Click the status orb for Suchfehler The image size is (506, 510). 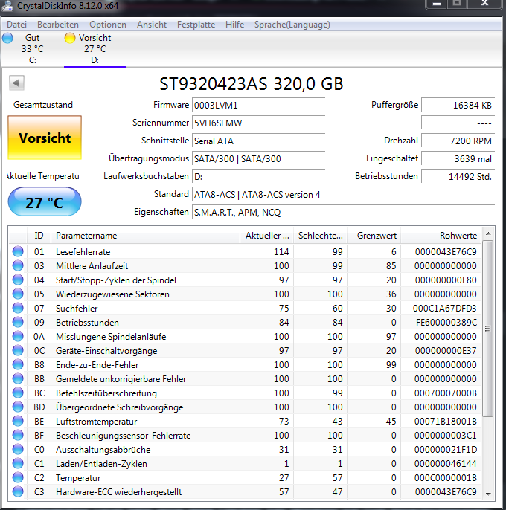click(18, 308)
